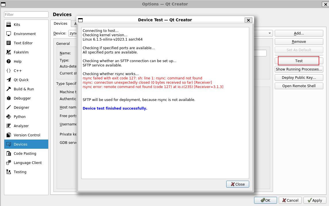Image resolution: width=329 pixels, height=206 pixels.
Task: Open the Testing category
Action: coord(26,172)
